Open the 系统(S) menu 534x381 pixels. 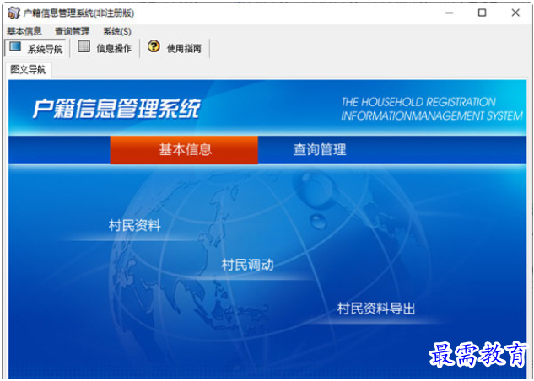[x=117, y=32]
